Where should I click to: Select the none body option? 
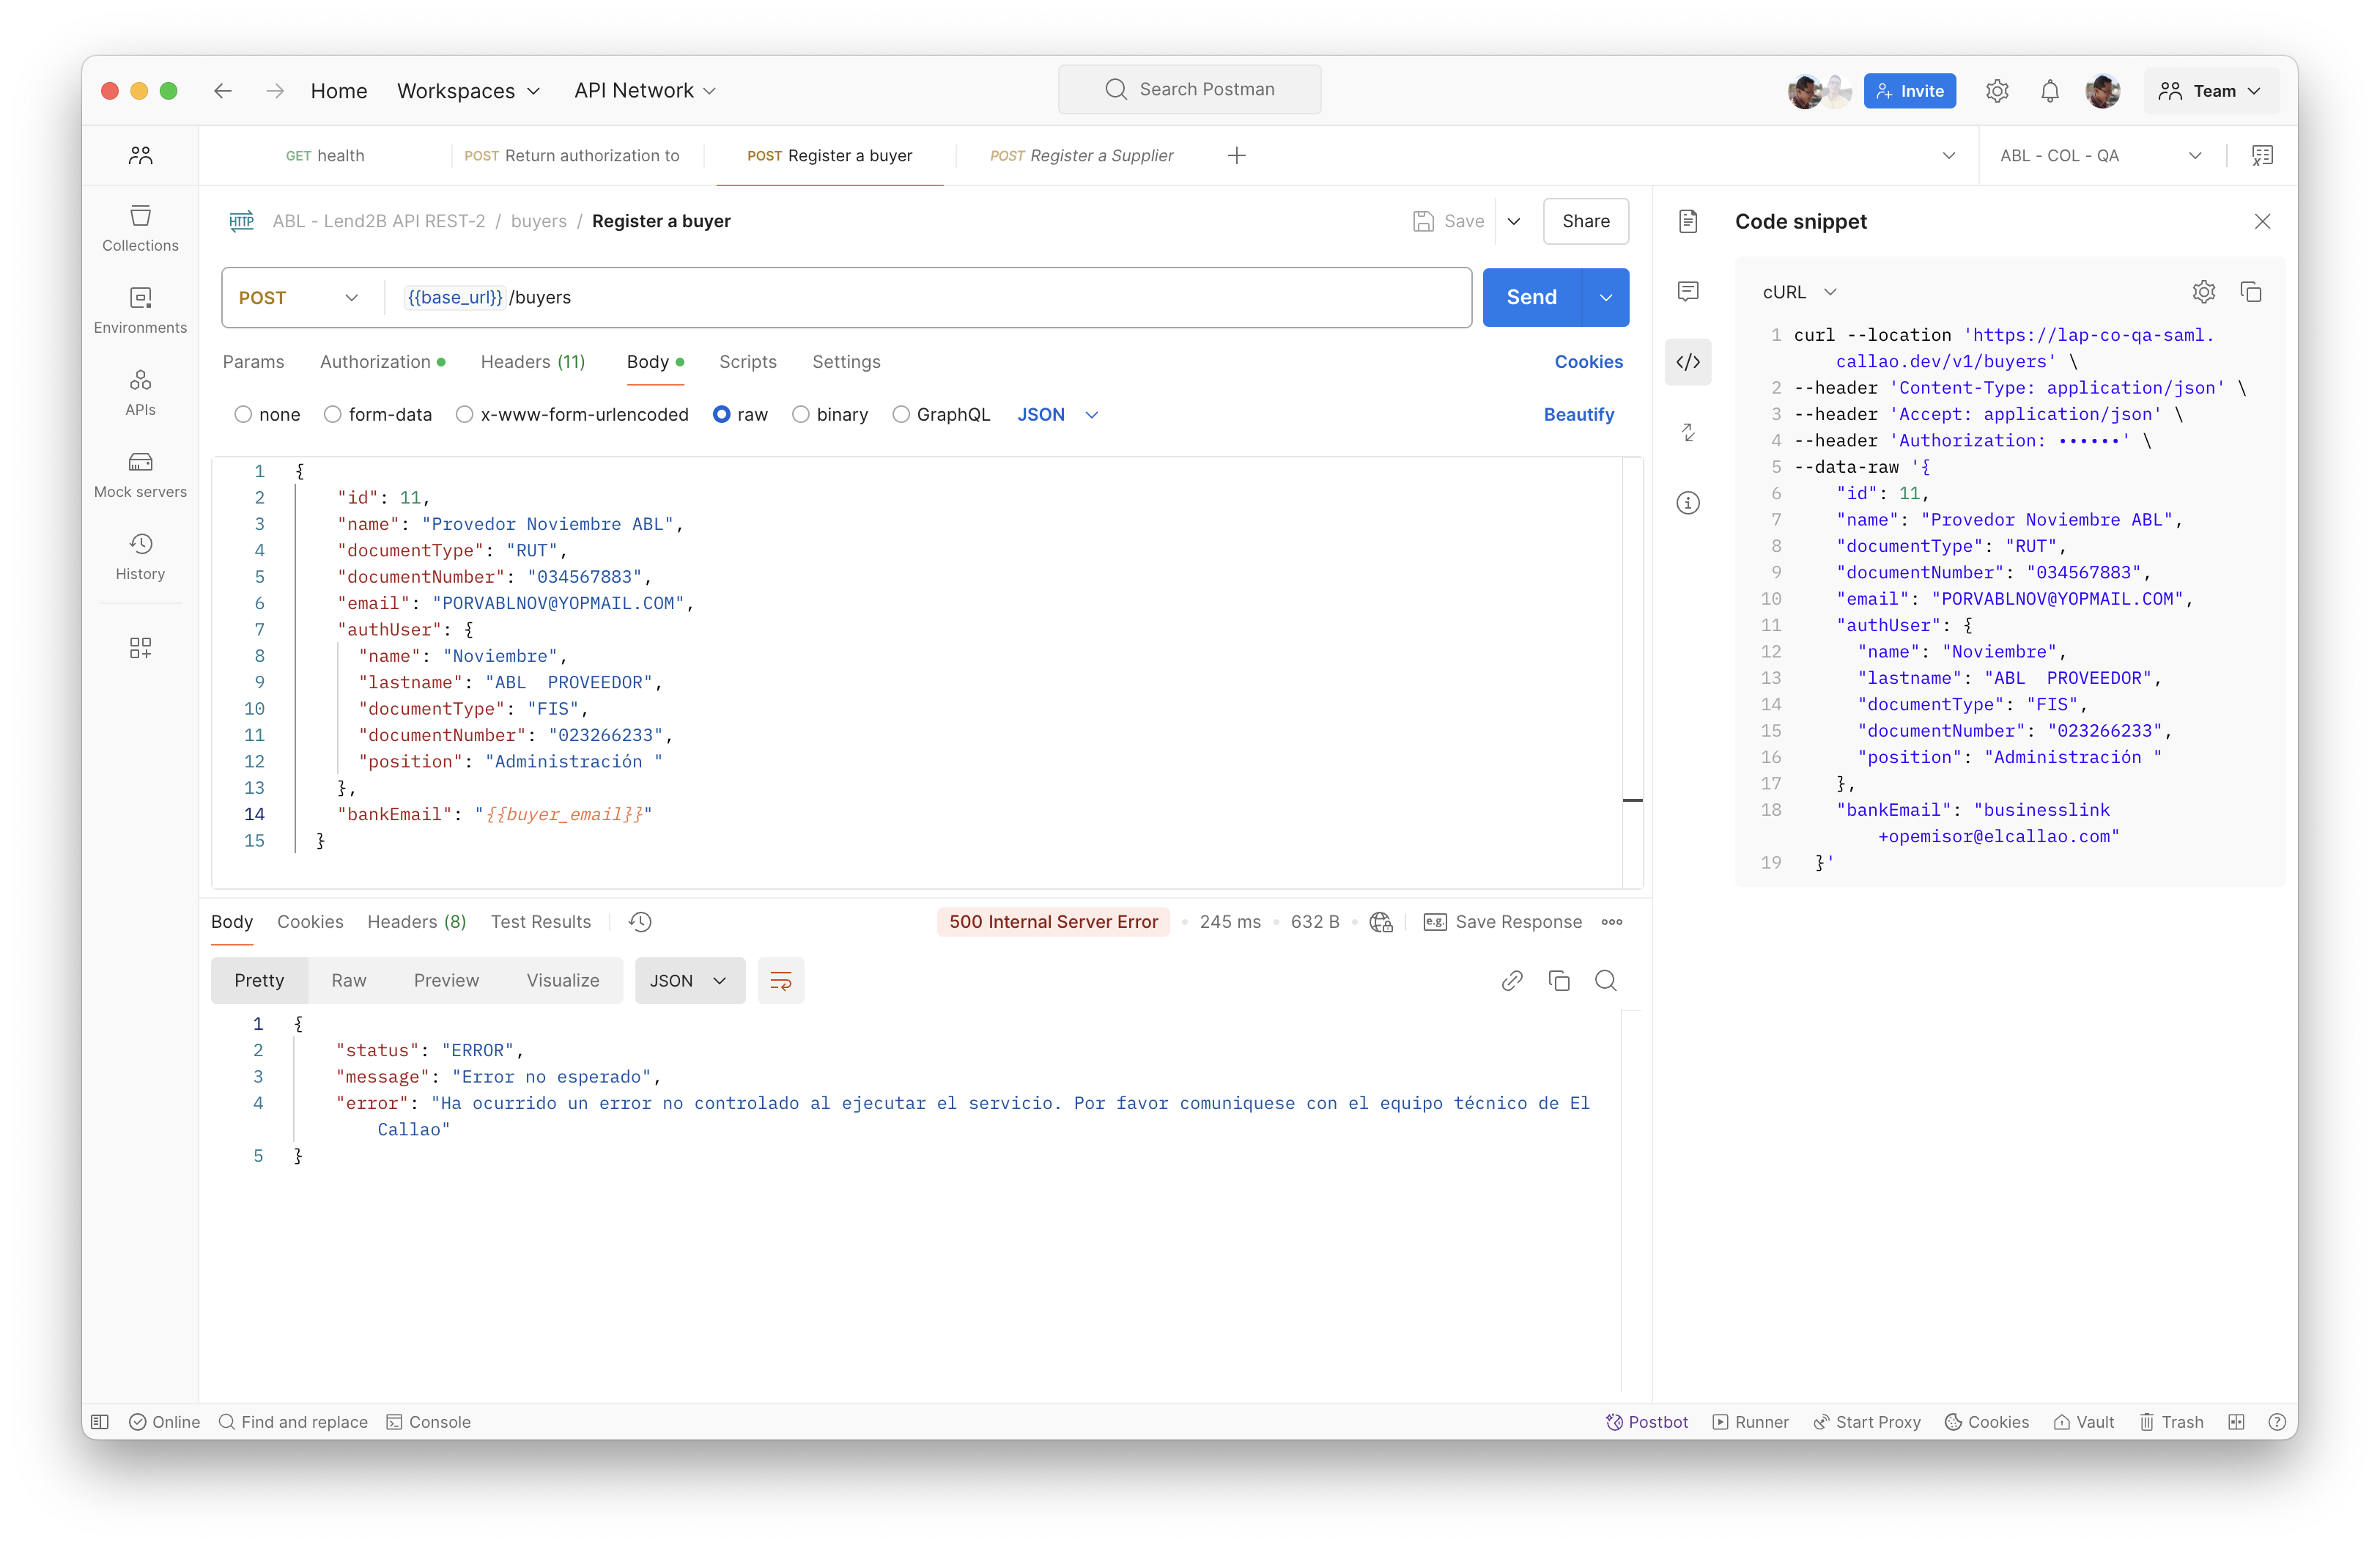click(243, 415)
